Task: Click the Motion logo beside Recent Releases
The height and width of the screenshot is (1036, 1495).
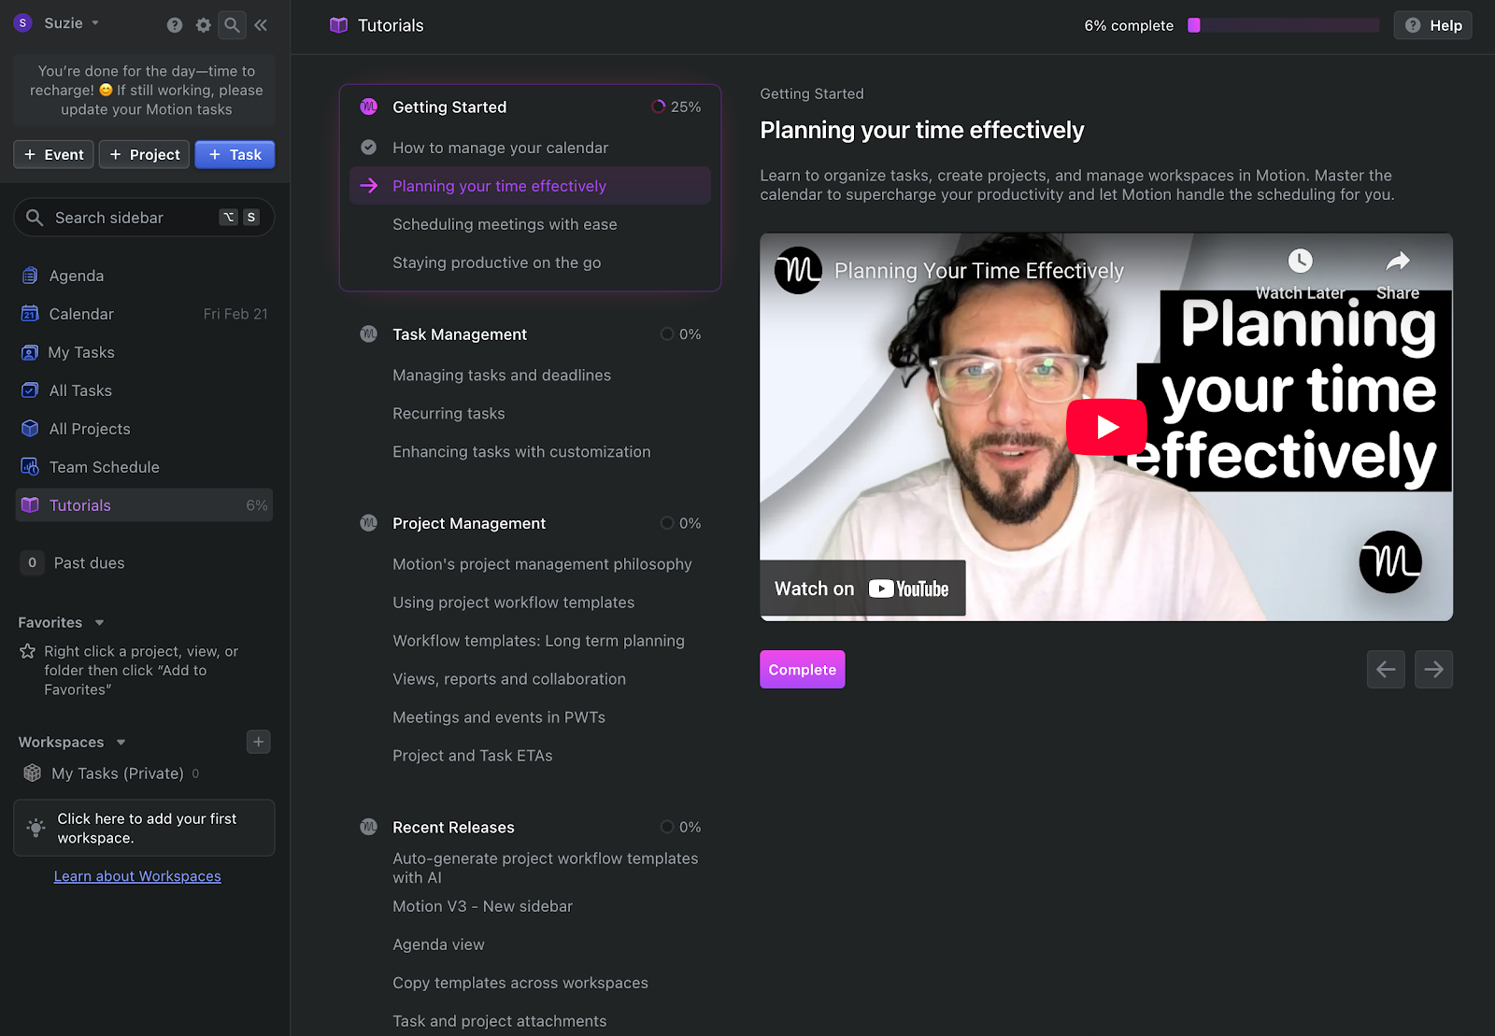Action: click(369, 827)
